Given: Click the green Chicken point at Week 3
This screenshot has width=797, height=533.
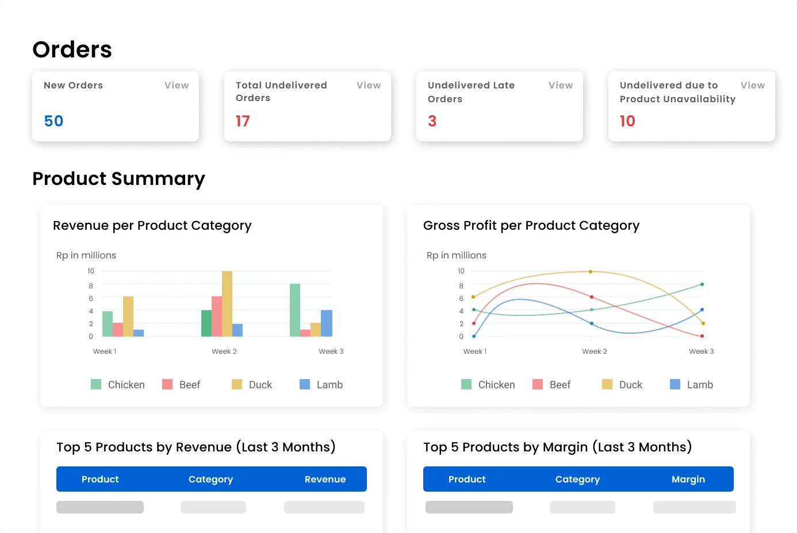Looking at the screenshot, I should click(702, 284).
